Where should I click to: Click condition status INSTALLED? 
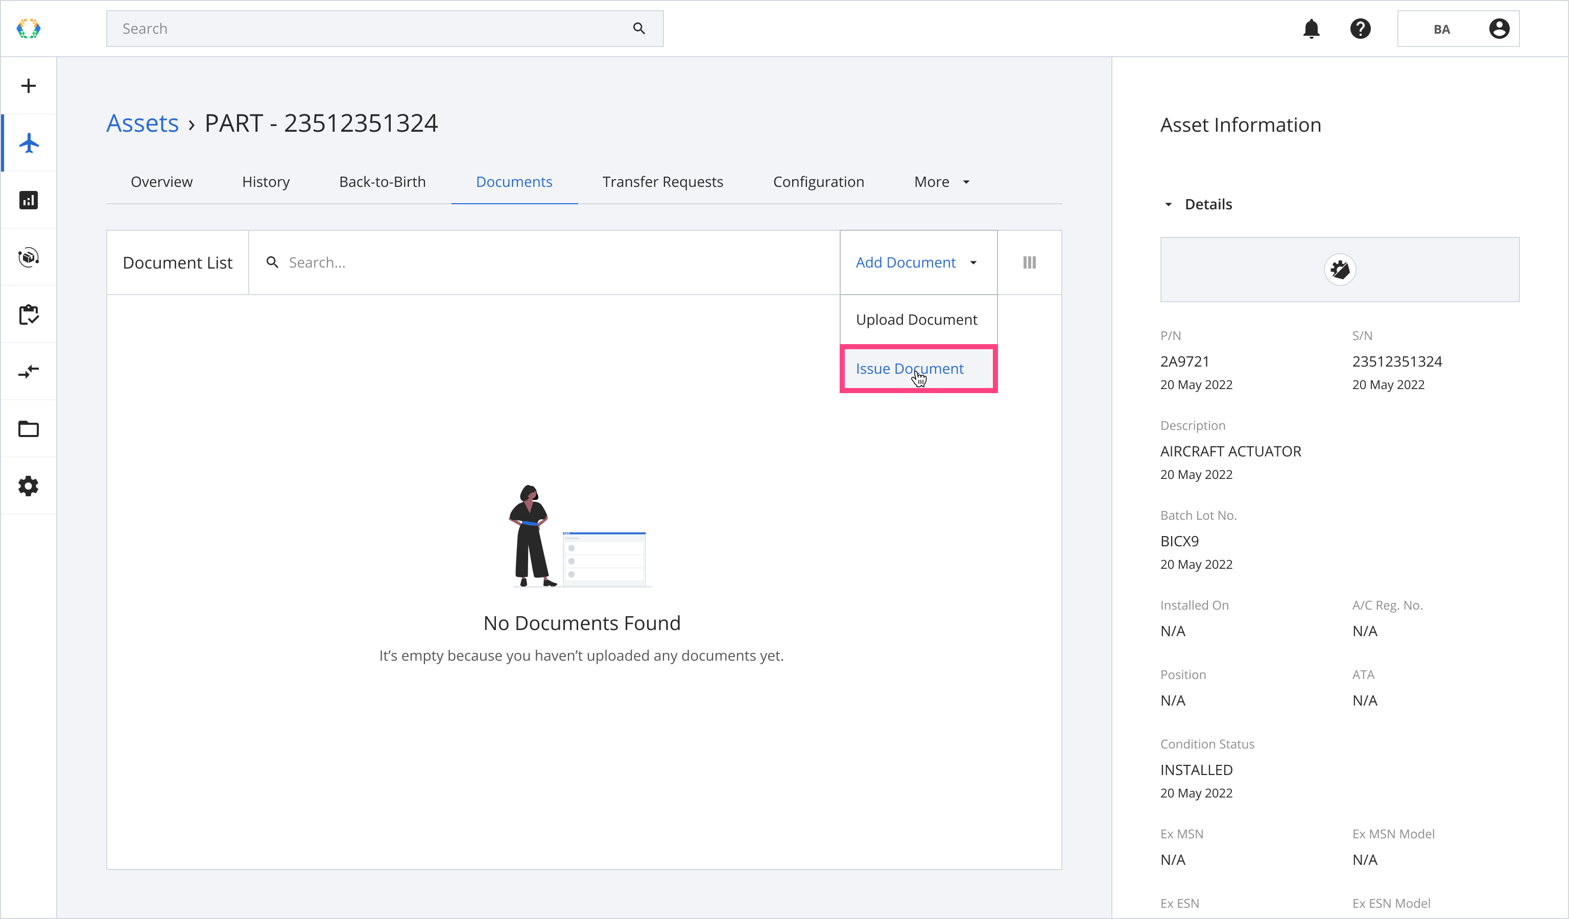(1197, 770)
